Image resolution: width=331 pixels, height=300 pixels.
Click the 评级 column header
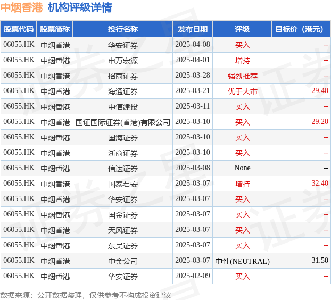[242, 29]
